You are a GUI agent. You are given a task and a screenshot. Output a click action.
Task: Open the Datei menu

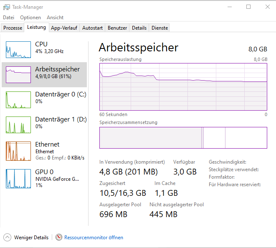click(9, 18)
